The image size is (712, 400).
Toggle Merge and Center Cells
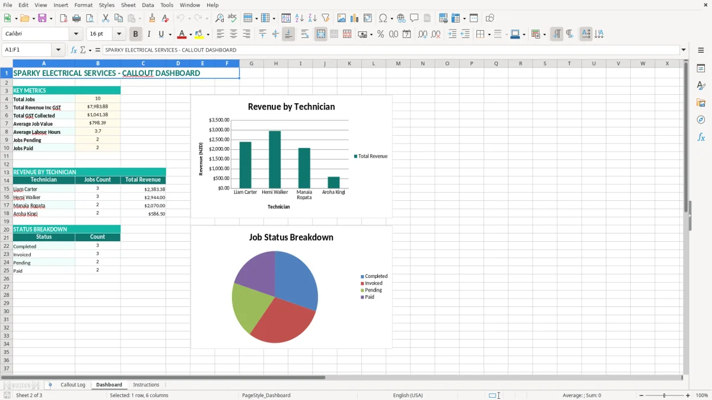[x=321, y=34]
